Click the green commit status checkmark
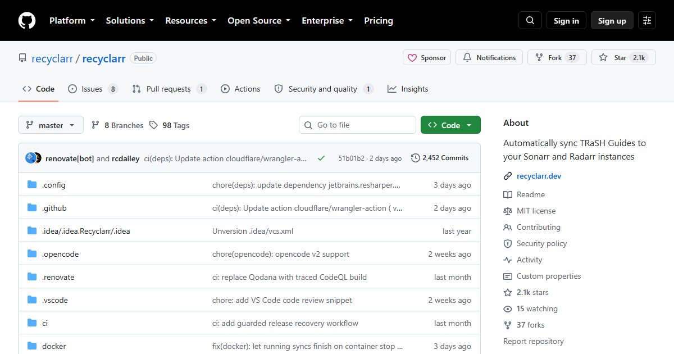674x354 pixels. click(321, 158)
